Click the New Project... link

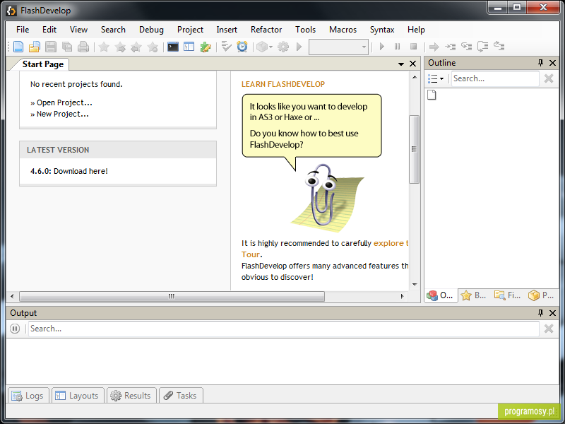pos(62,114)
